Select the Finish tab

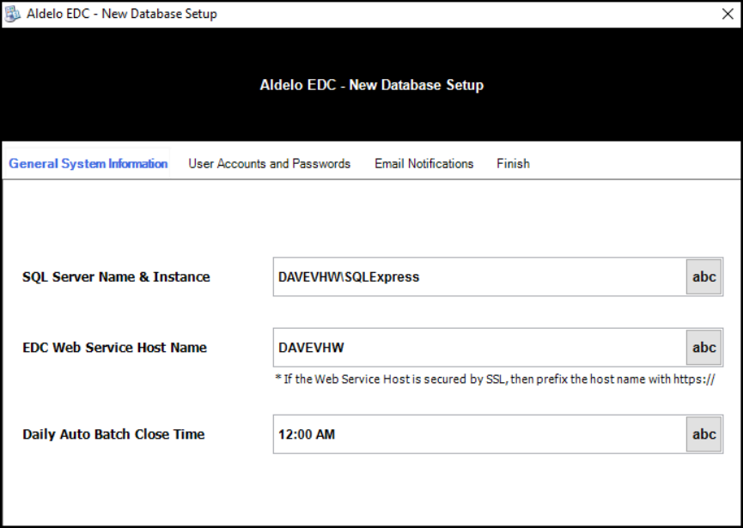click(513, 163)
